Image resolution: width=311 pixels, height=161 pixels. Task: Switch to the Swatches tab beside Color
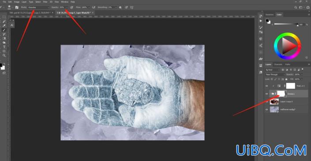point(270,15)
